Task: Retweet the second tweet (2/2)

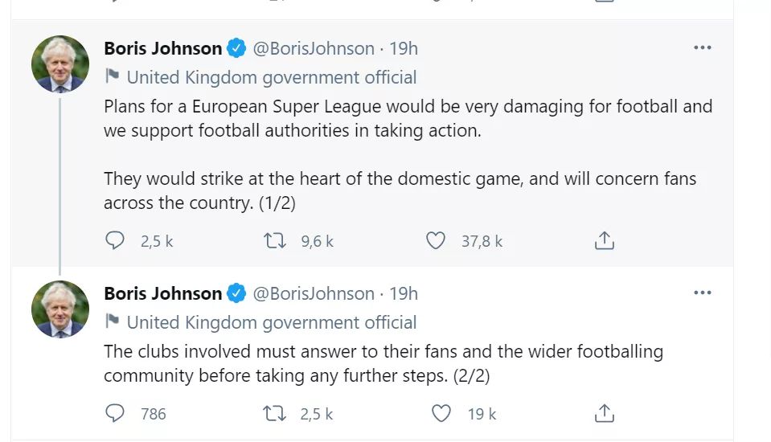Action: 276,413
